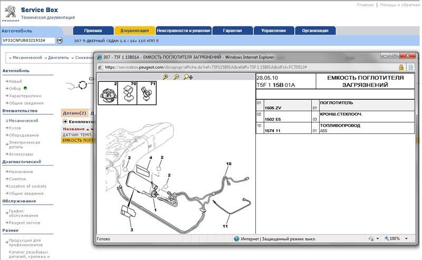The width and height of the screenshot is (422, 260).
Task: Open the Гарантия tab
Action: pos(232,31)
